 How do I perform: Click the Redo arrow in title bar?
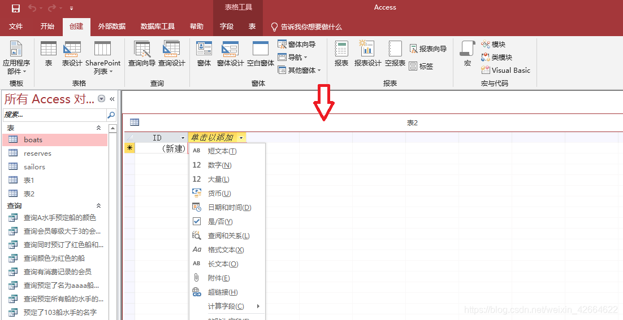51,8
